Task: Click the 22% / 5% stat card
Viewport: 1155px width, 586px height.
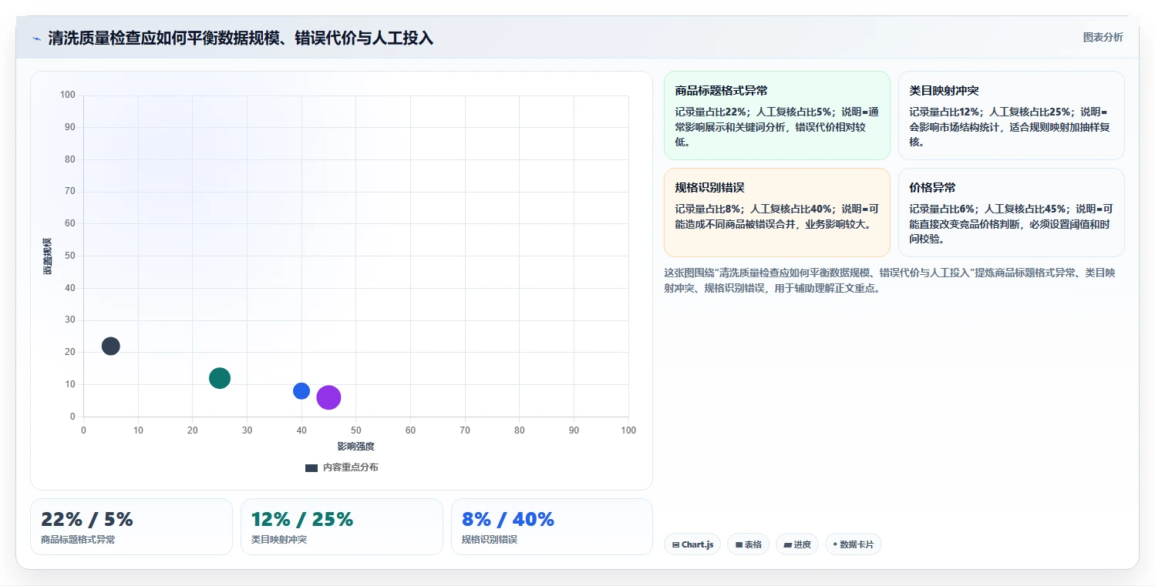Action: [x=131, y=527]
